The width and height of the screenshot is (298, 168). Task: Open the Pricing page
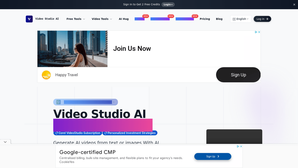click(x=205, y=19)
